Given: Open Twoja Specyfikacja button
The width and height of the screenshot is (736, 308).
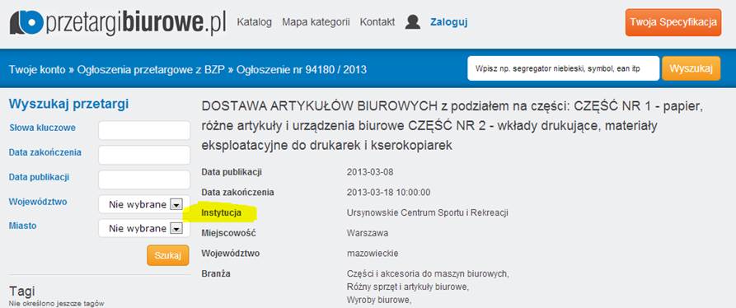Looking at the screenshot, I should [x=673, y=22].
